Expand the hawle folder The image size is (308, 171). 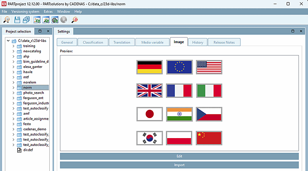tap(14, 72)
